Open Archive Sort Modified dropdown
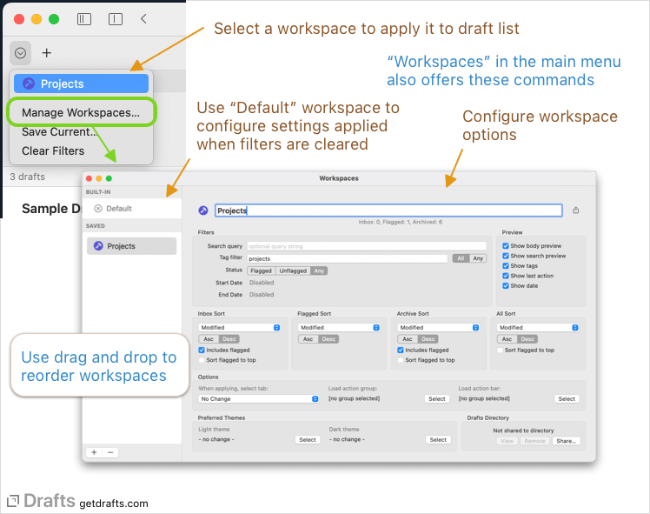This screenshot has width=650, height=514. coord(439,328)
